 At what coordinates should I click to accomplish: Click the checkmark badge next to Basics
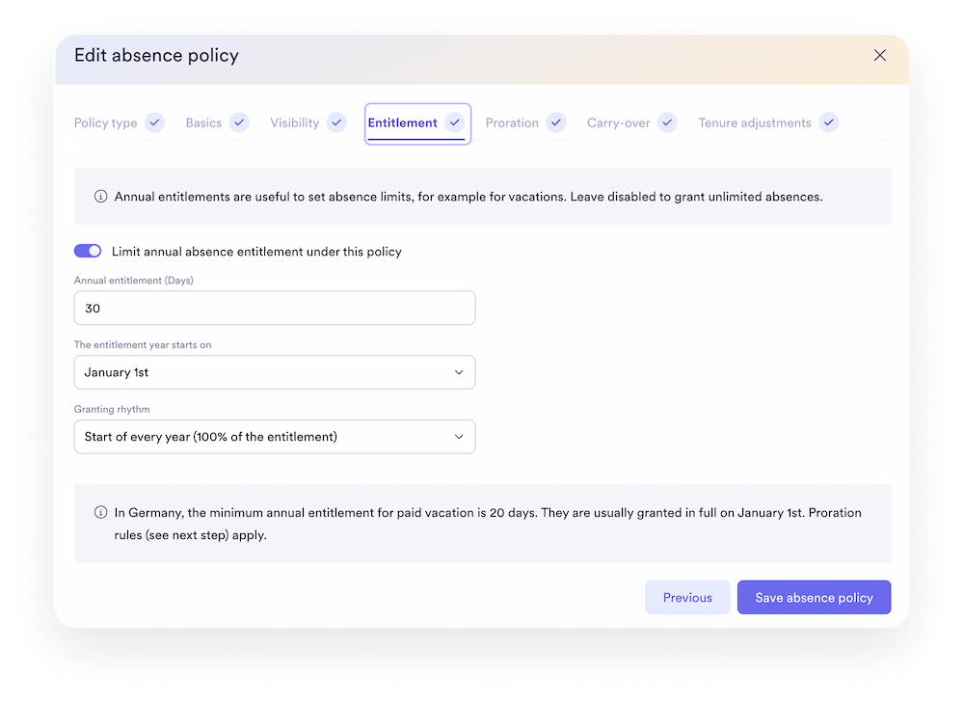click(239, 122)
